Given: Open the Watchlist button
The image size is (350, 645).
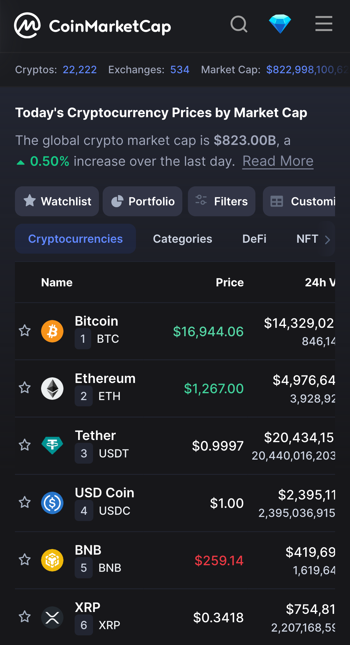Looking at the screenshot, I should (x=57, y=201).
